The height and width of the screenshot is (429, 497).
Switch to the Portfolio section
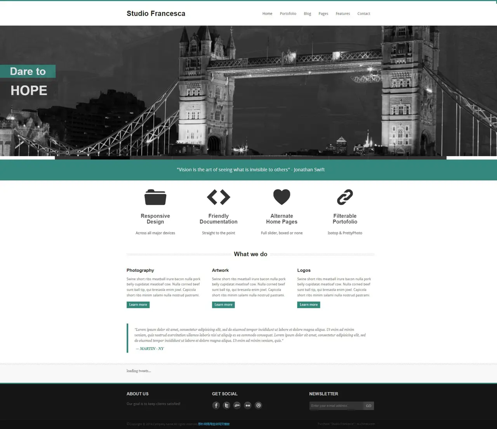point(288,14)
